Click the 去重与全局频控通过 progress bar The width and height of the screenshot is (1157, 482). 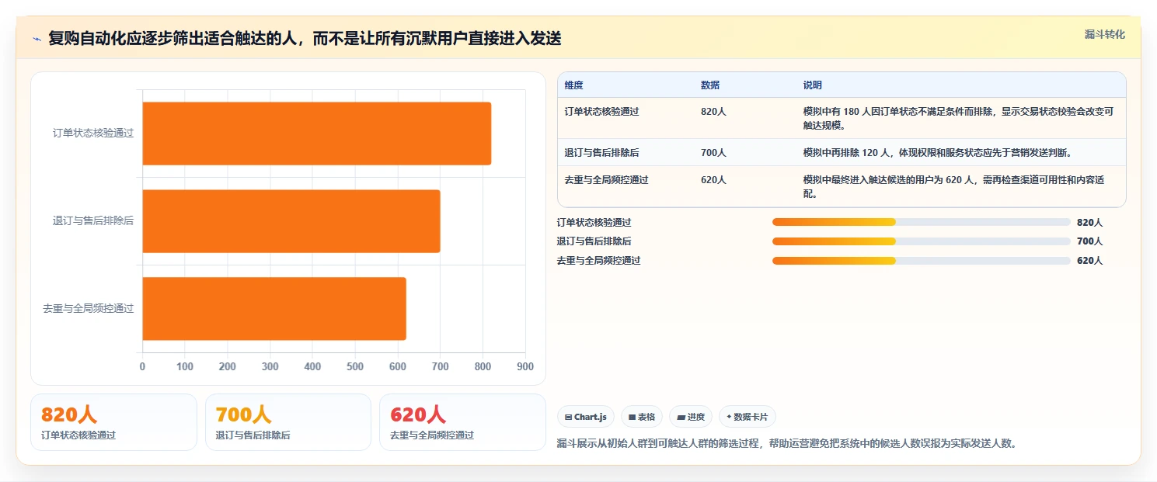pyautogui.click(x=921, y=261)
